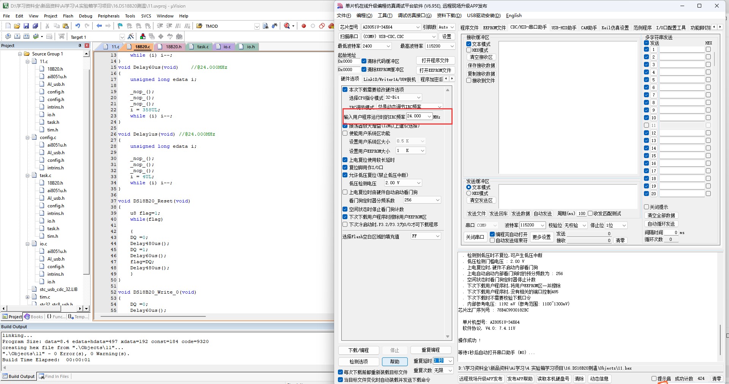
Task: Click the 打开程序文件 button
Action: (x=435, y=61)
